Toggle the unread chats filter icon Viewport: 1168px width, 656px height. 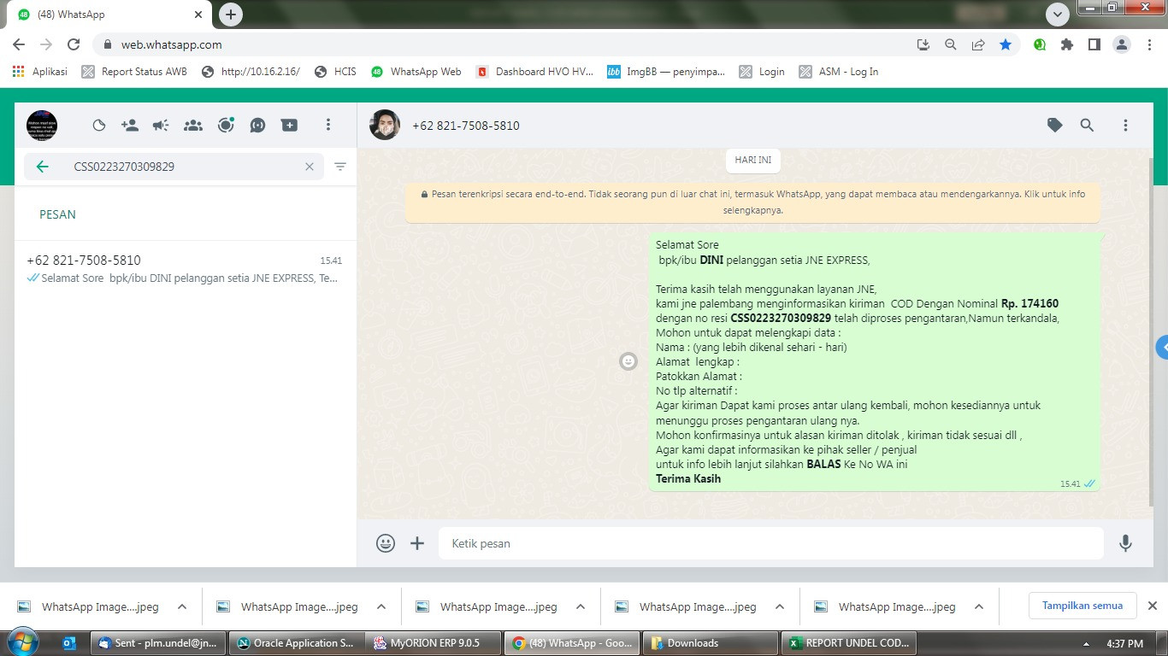[x=340, y=167]
